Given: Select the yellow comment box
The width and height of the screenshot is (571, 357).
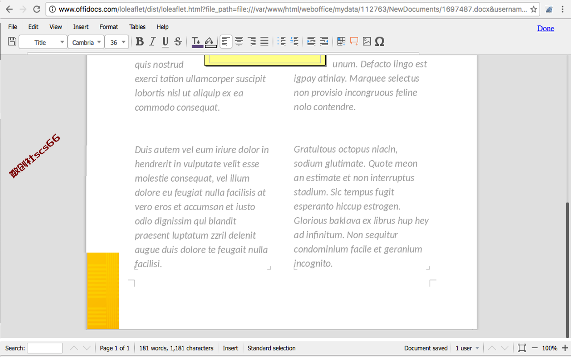Looking at the screenshot, I should [265, 60].
